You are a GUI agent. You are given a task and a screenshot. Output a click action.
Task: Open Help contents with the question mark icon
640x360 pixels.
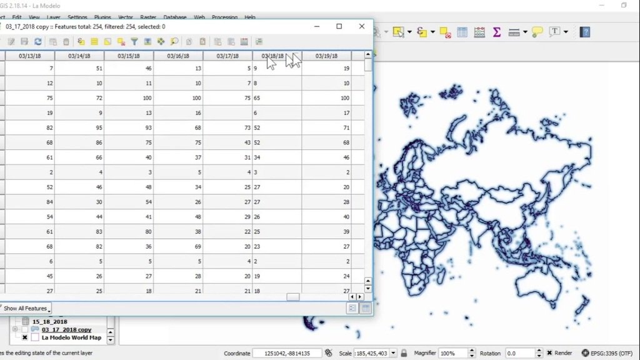(x=584, y=31)
